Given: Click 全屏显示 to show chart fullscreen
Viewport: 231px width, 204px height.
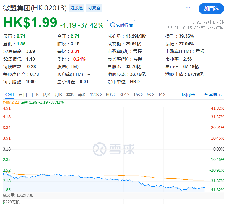Looking at the screenshot, I should (x=213, y=95).
